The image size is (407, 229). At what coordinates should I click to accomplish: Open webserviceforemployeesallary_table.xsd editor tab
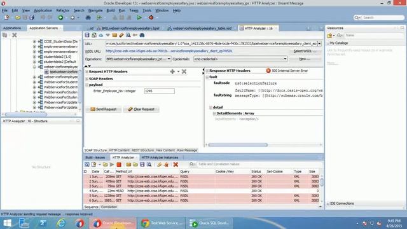tap(202, 28)
